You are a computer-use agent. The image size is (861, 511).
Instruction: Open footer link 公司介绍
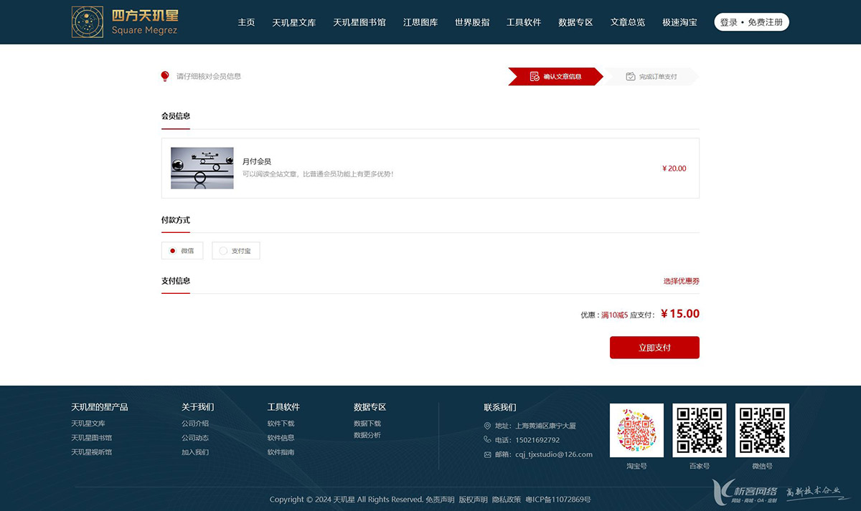[x=195, y=424]
